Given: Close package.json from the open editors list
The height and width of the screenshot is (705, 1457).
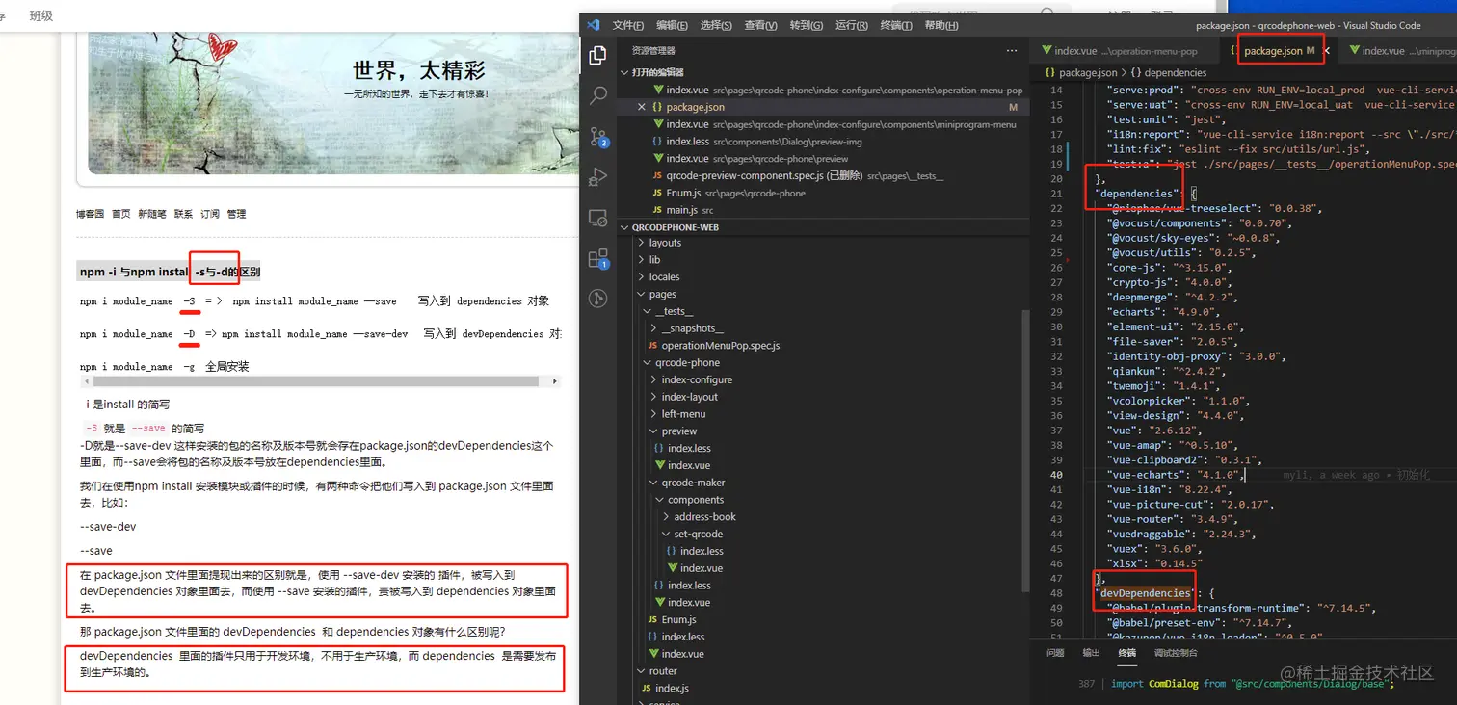Looking at the screenshot, I should pos(642,107).
